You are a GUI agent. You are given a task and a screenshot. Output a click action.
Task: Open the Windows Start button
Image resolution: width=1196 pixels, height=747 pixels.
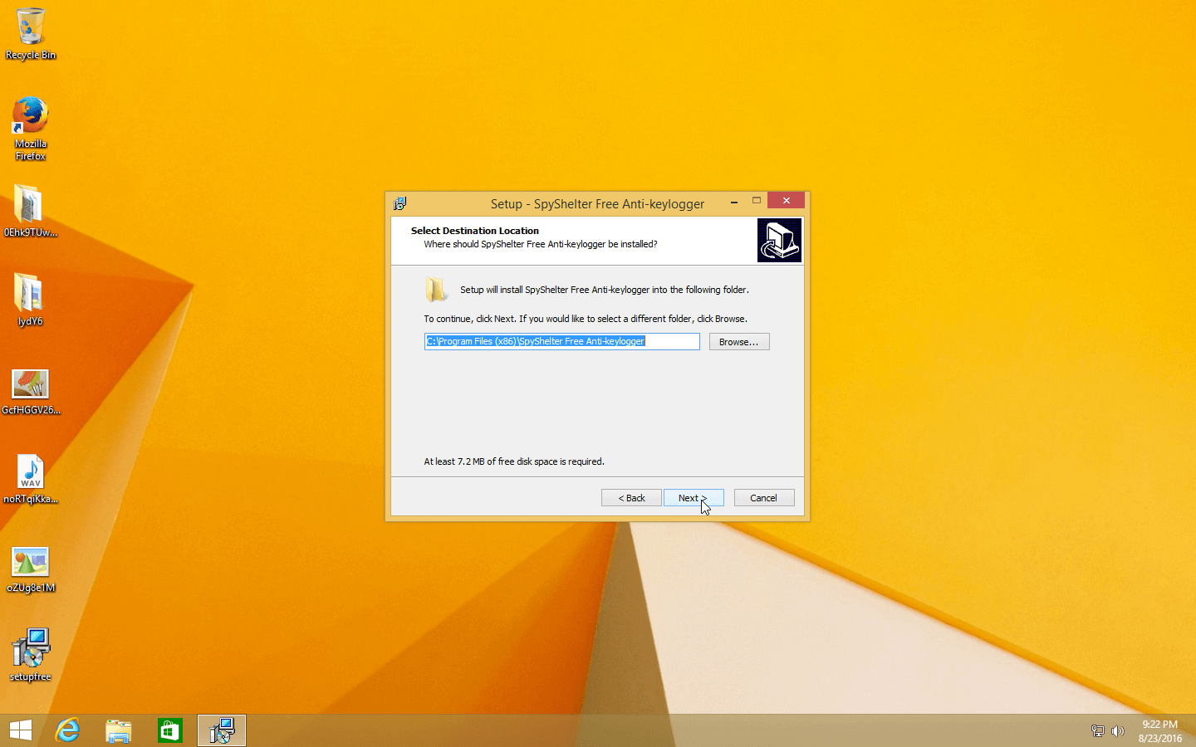(x=21, y=730)
